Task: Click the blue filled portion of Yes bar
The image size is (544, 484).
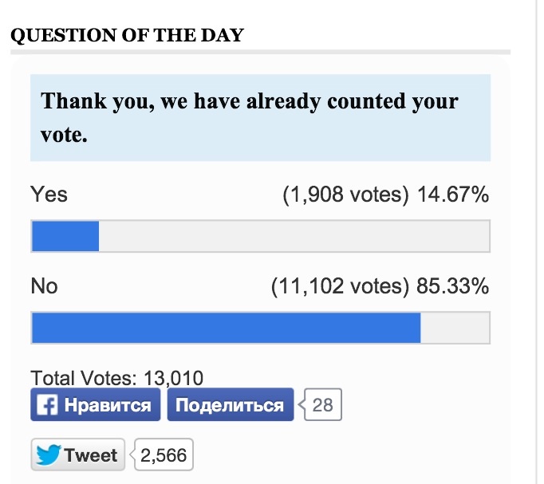Action: pos(65,236)
